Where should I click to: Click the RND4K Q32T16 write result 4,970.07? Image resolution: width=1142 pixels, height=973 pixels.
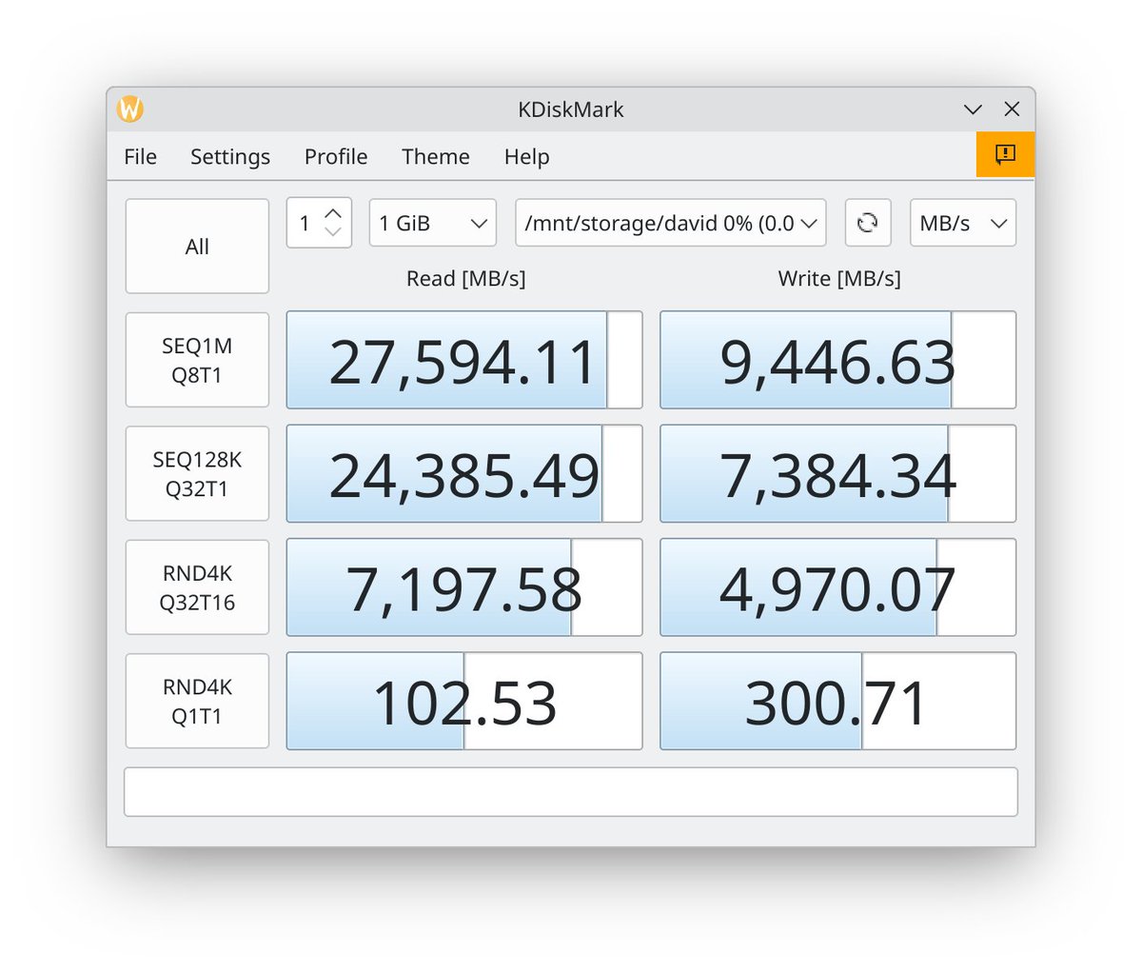click(837, 587)
